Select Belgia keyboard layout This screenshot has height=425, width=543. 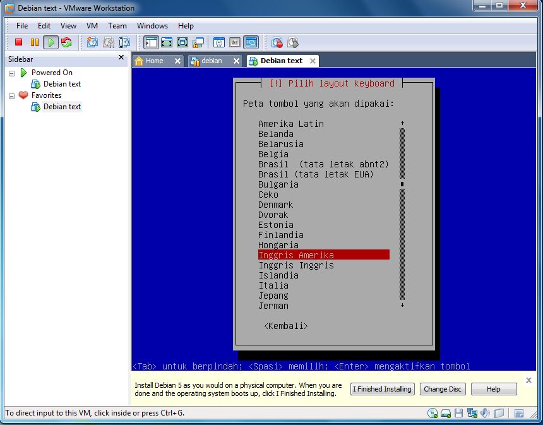(273, 154)
